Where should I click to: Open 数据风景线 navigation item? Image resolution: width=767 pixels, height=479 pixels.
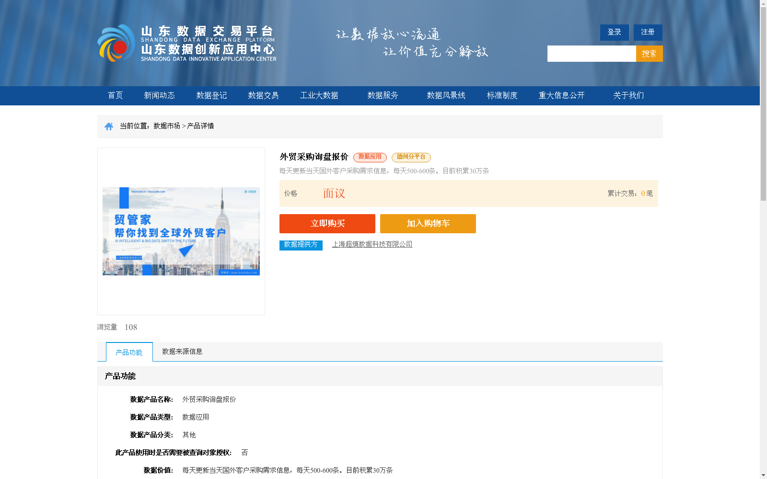(x=446, y=95)
